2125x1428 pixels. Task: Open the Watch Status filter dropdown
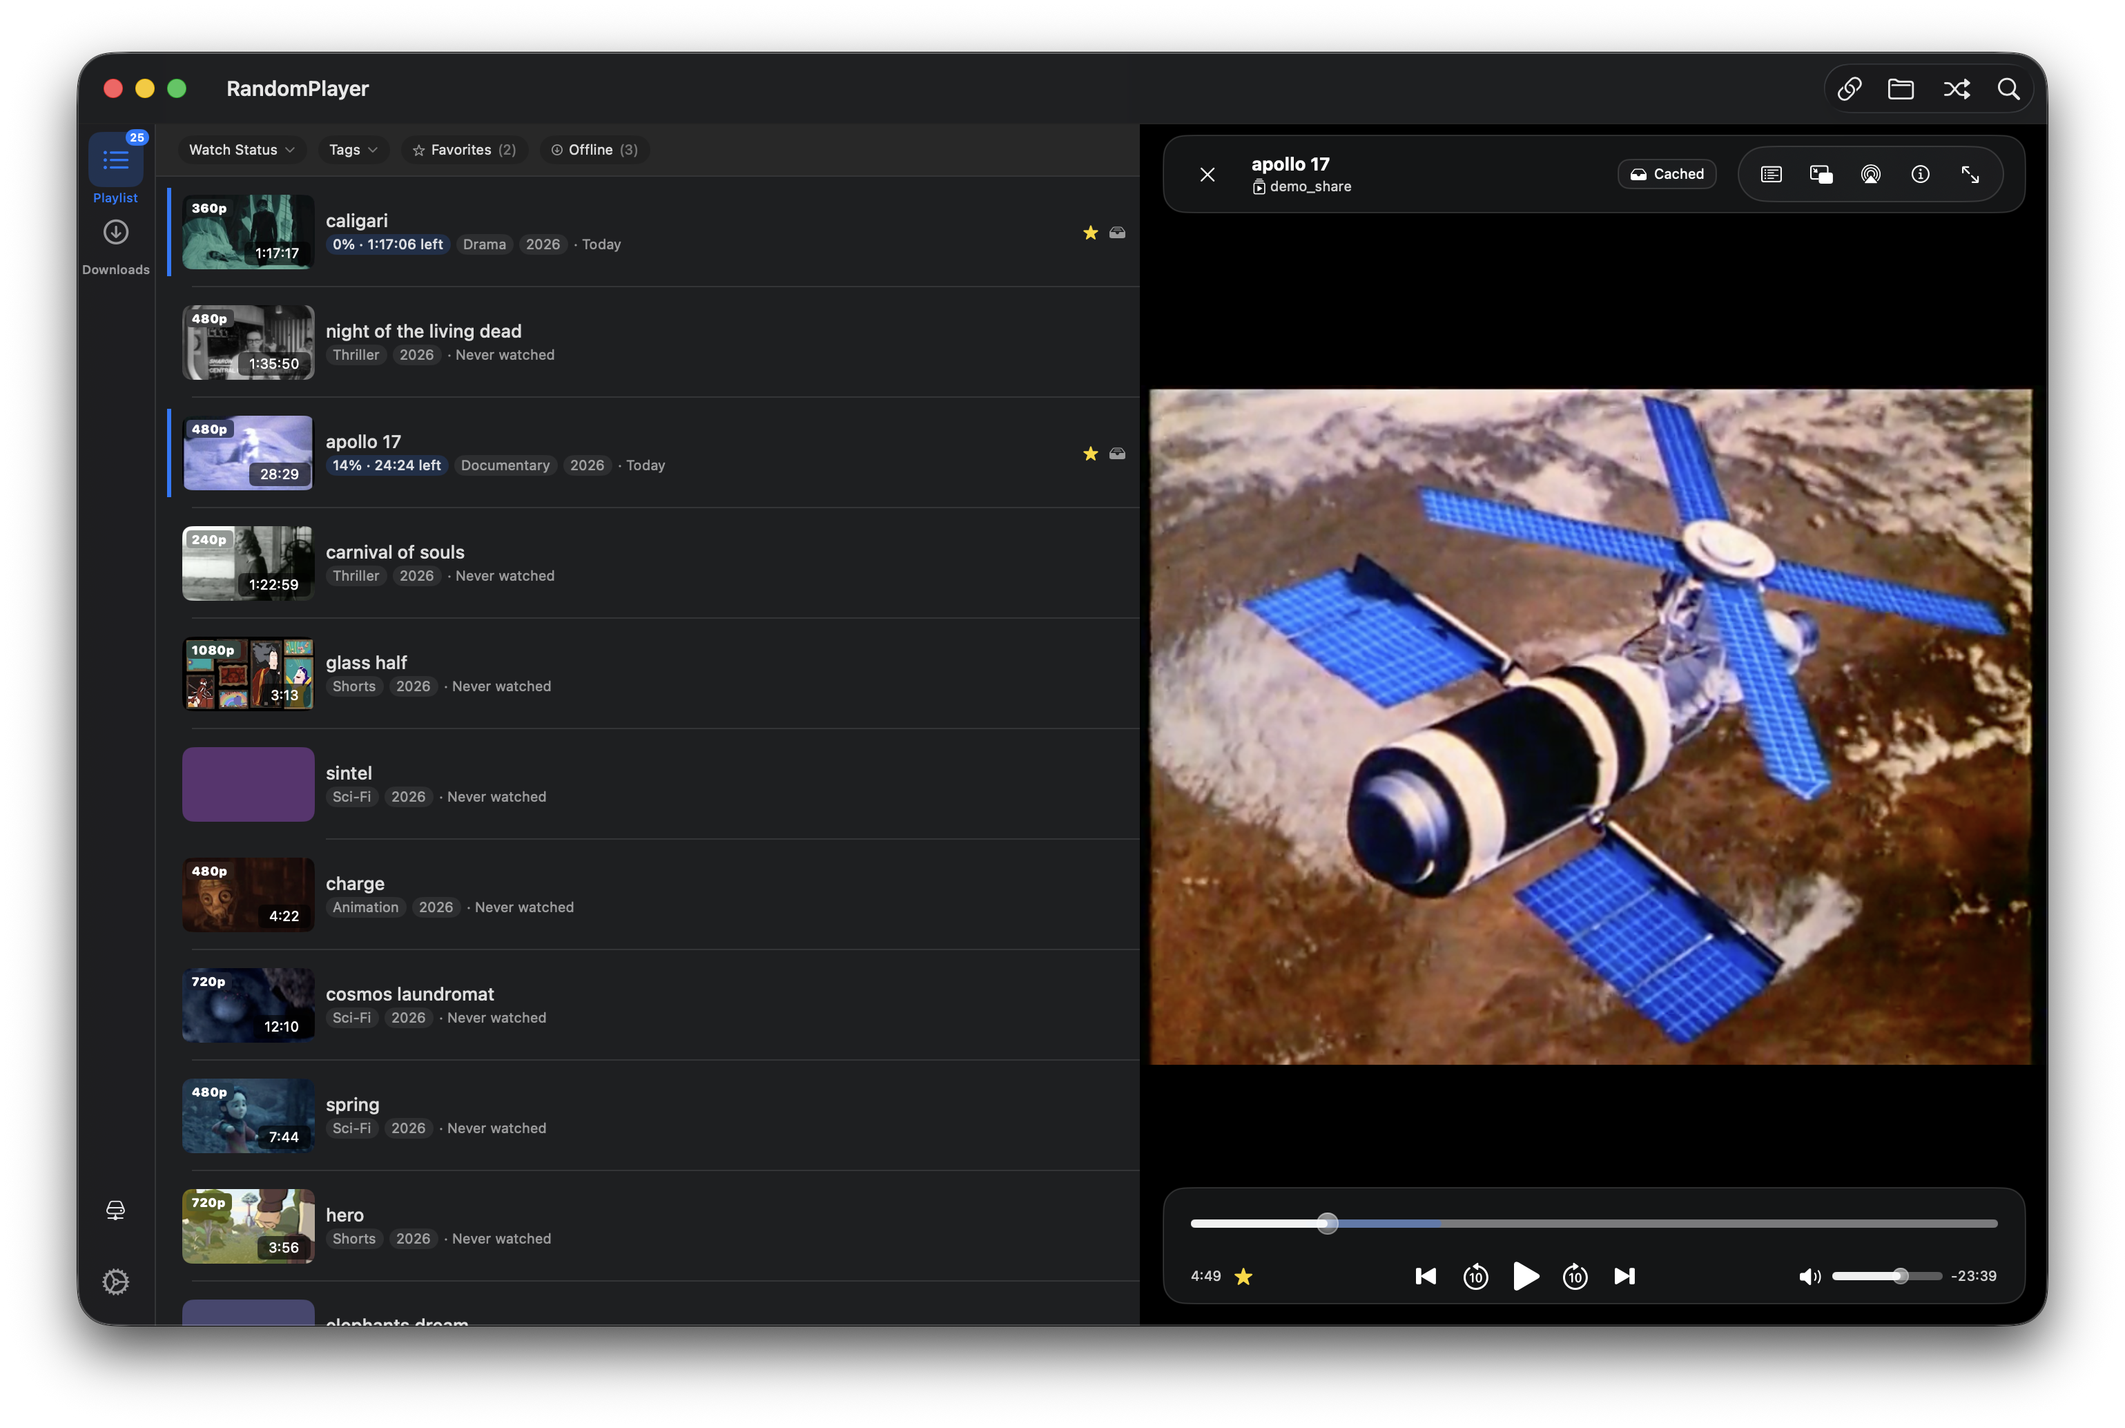click(x=241, y=149)
